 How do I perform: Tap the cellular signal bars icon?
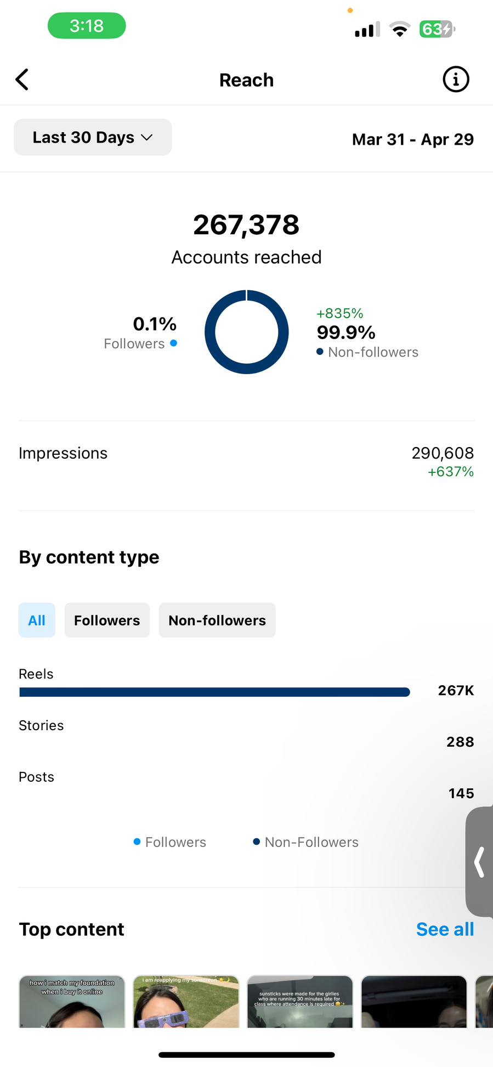point(367,30)
